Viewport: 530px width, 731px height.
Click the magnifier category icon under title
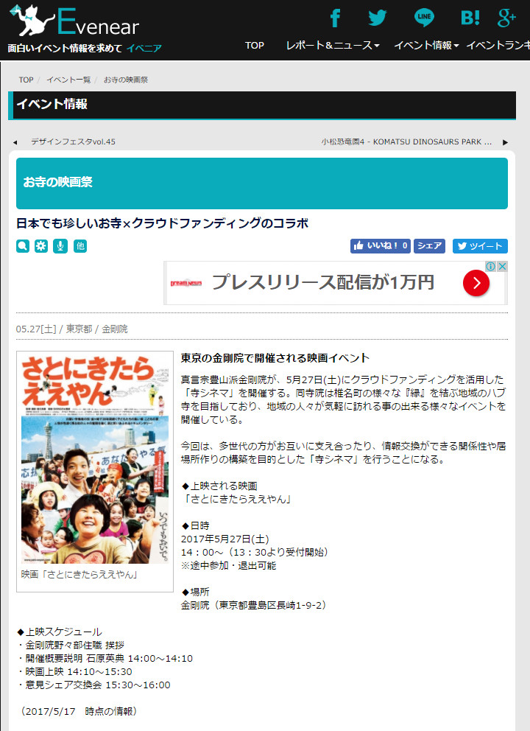[22, 245]
